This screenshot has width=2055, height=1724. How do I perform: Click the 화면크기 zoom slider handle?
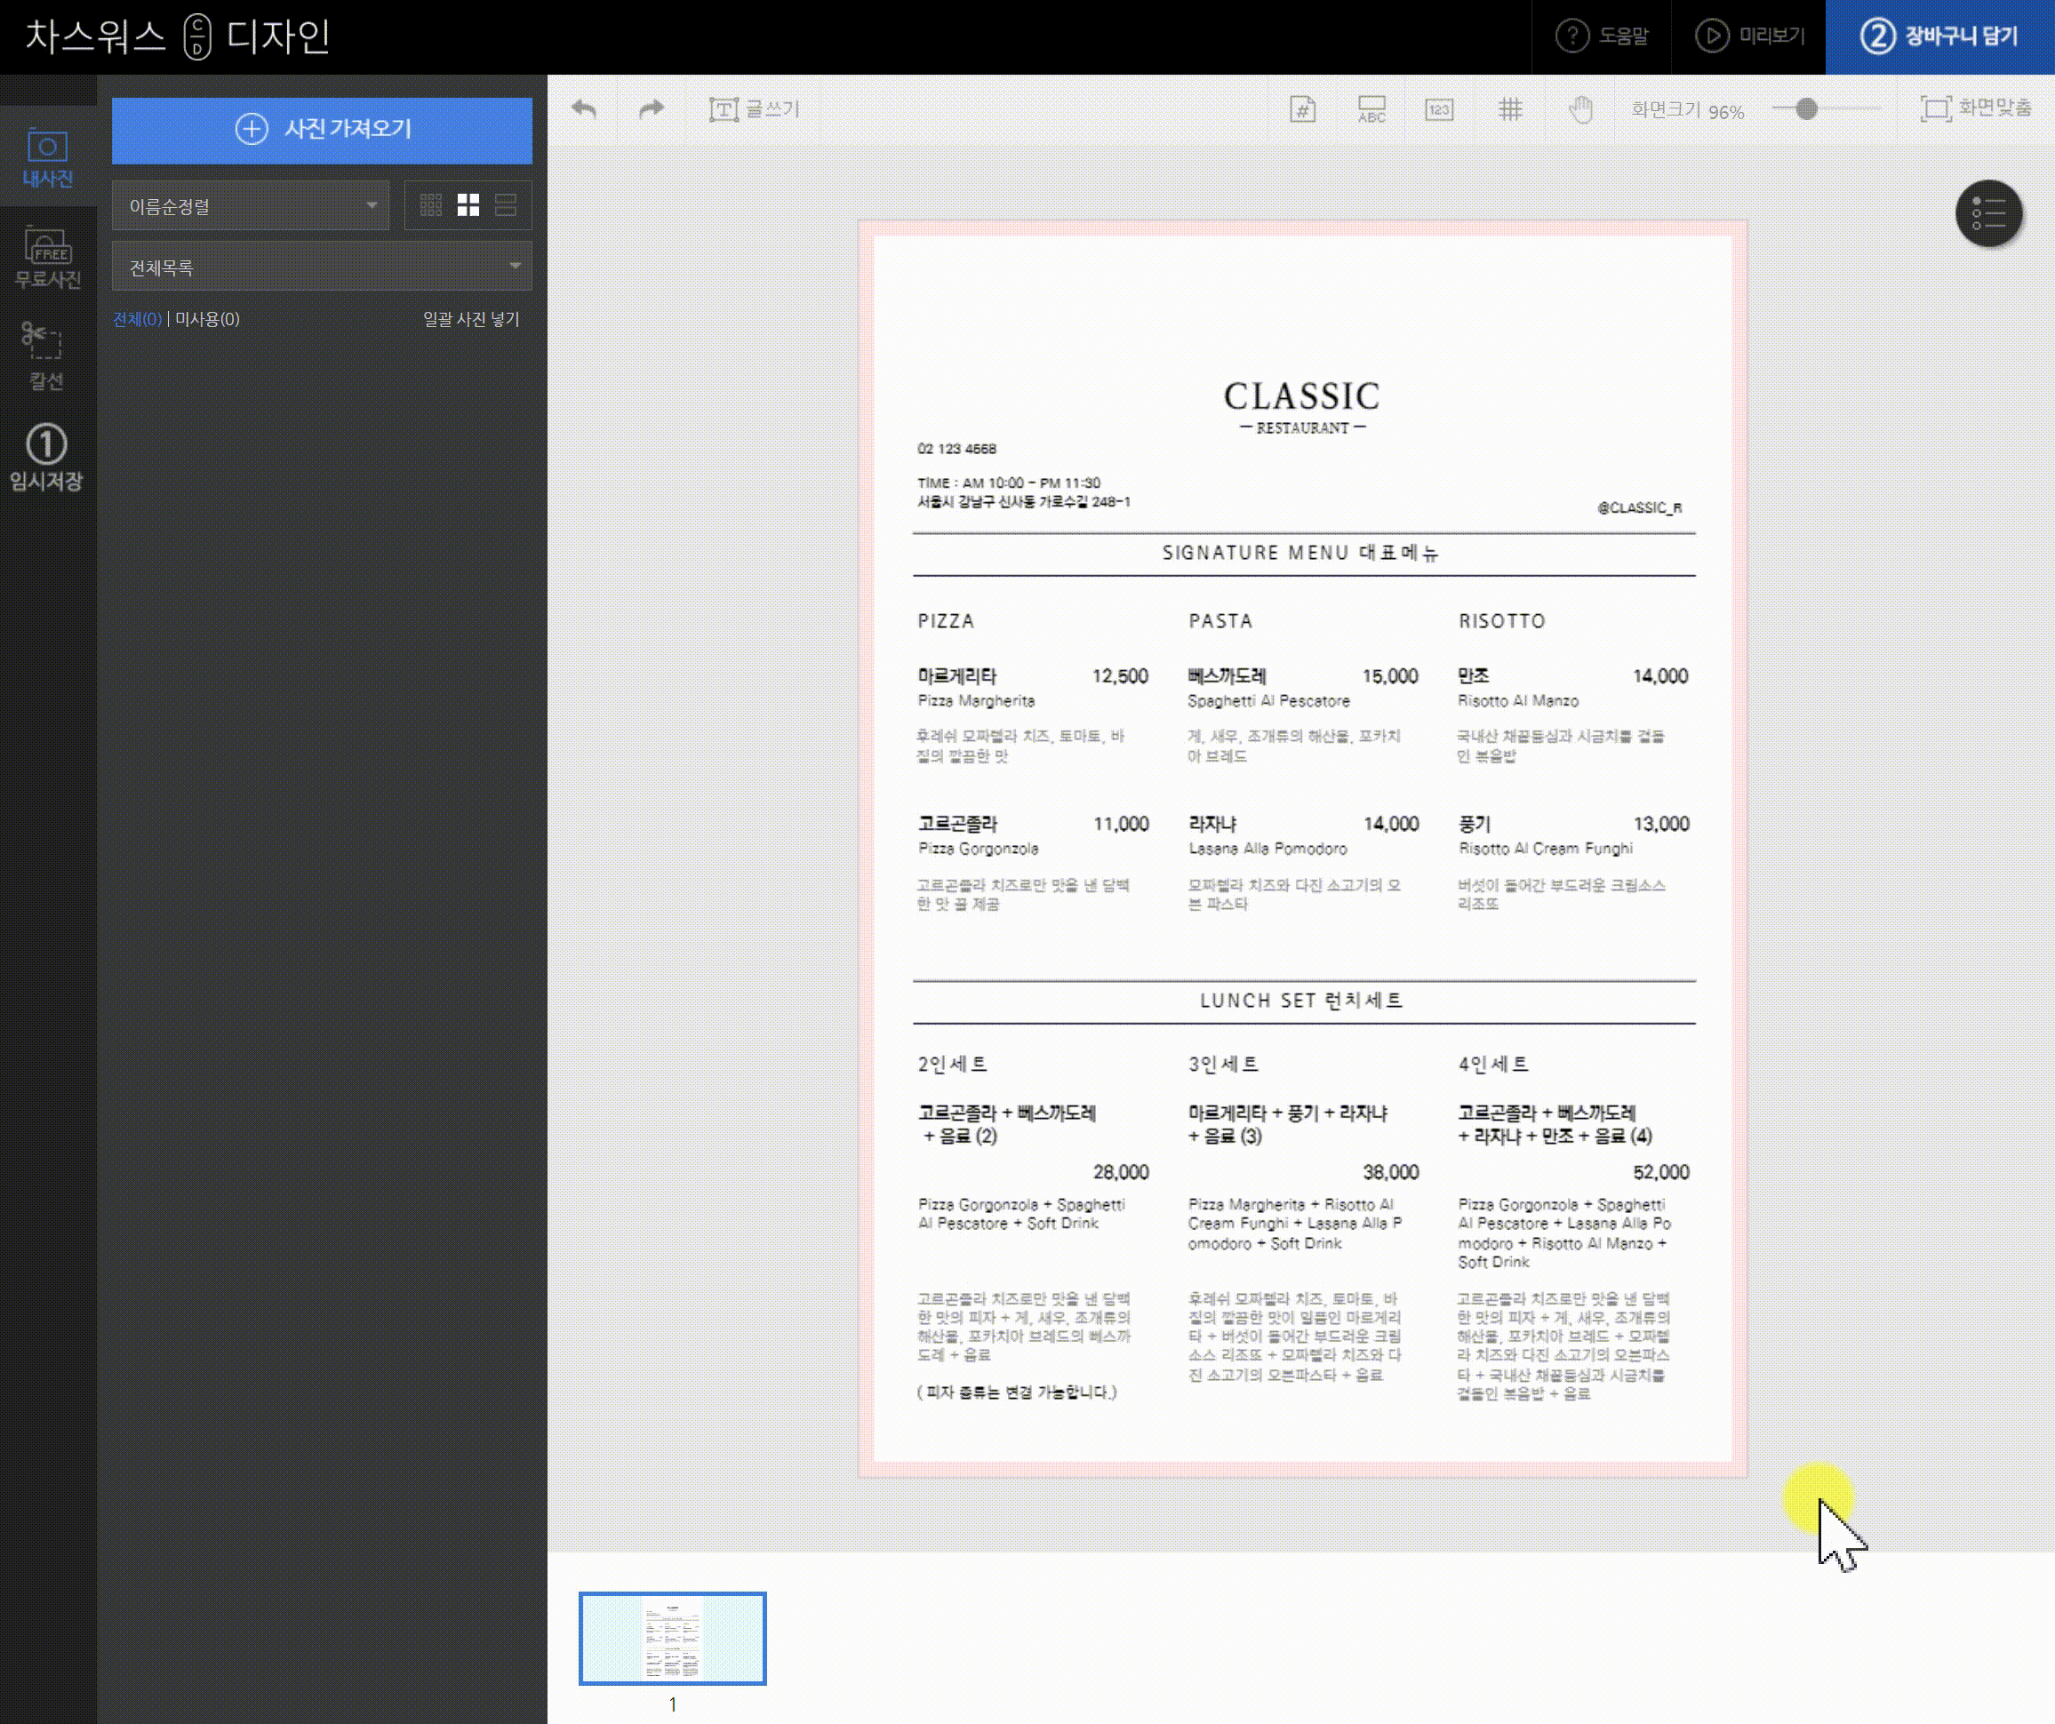(1806, 108)
